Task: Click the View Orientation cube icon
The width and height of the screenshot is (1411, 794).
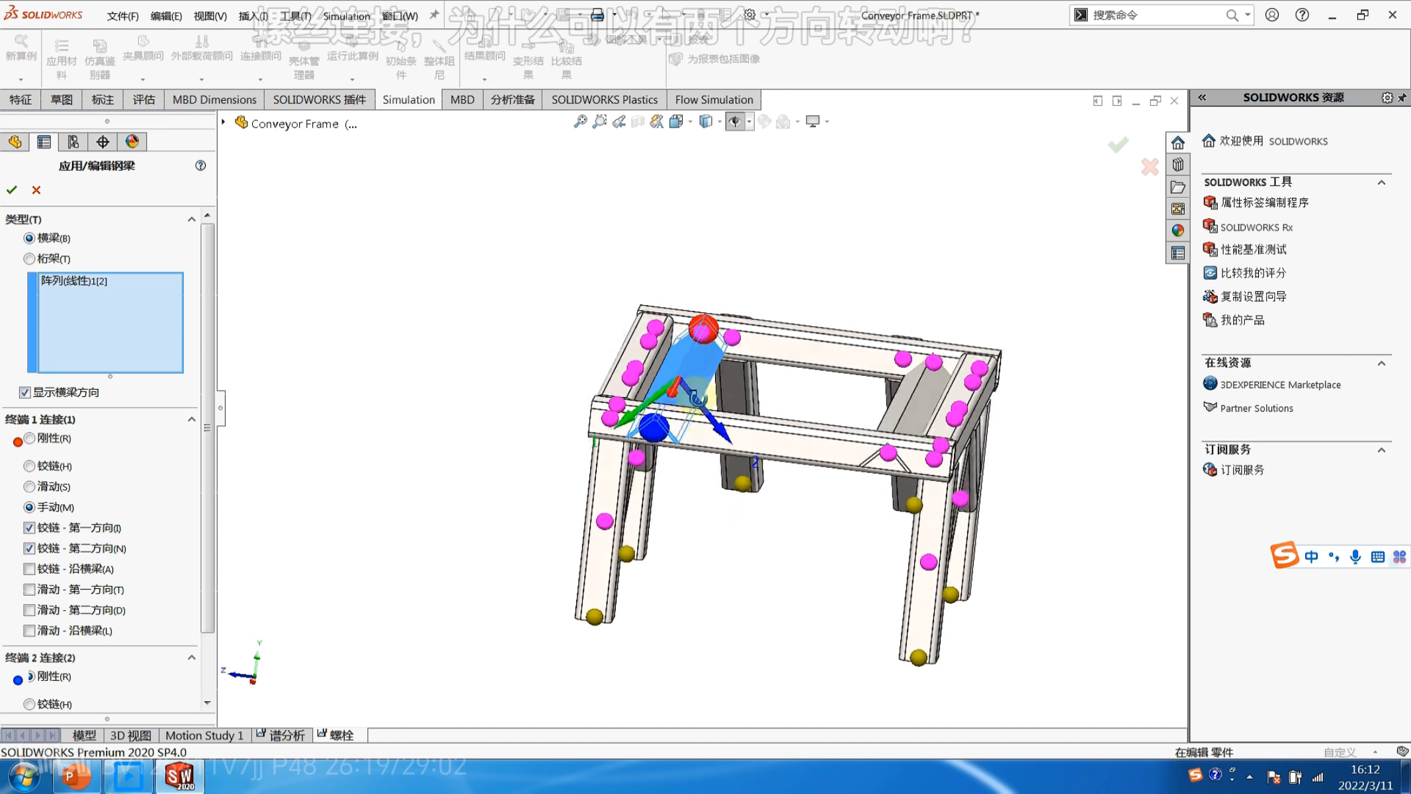Action: (676, 122)
